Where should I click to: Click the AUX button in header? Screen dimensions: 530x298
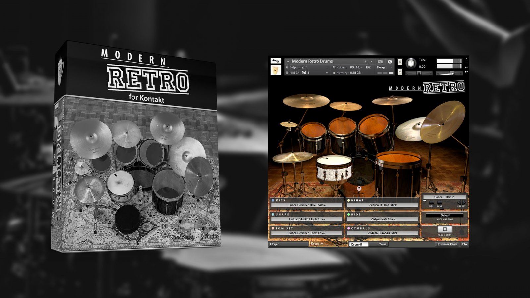(x=466, y=67)
